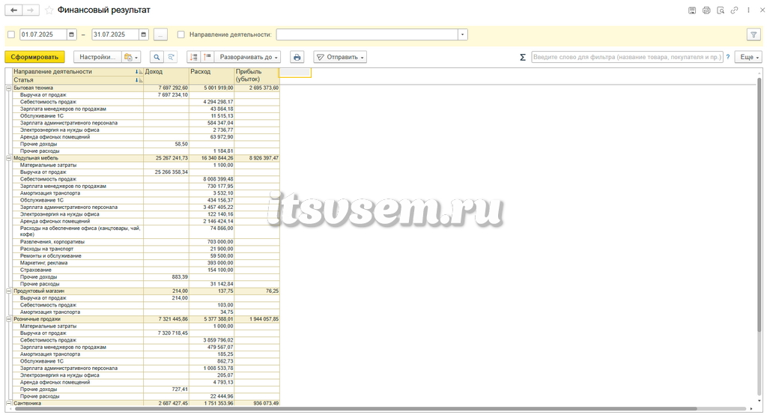Open the Еще menu

(x=748, y=57)
